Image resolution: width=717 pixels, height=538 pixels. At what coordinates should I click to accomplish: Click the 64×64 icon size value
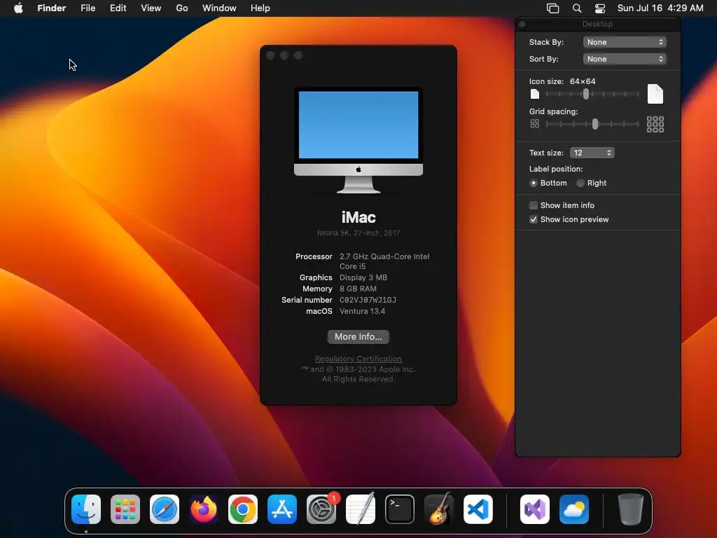click(583, 81)
